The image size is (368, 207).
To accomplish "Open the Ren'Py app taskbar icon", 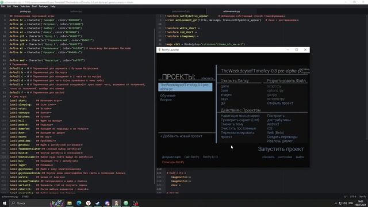I will tap(116, 203).
